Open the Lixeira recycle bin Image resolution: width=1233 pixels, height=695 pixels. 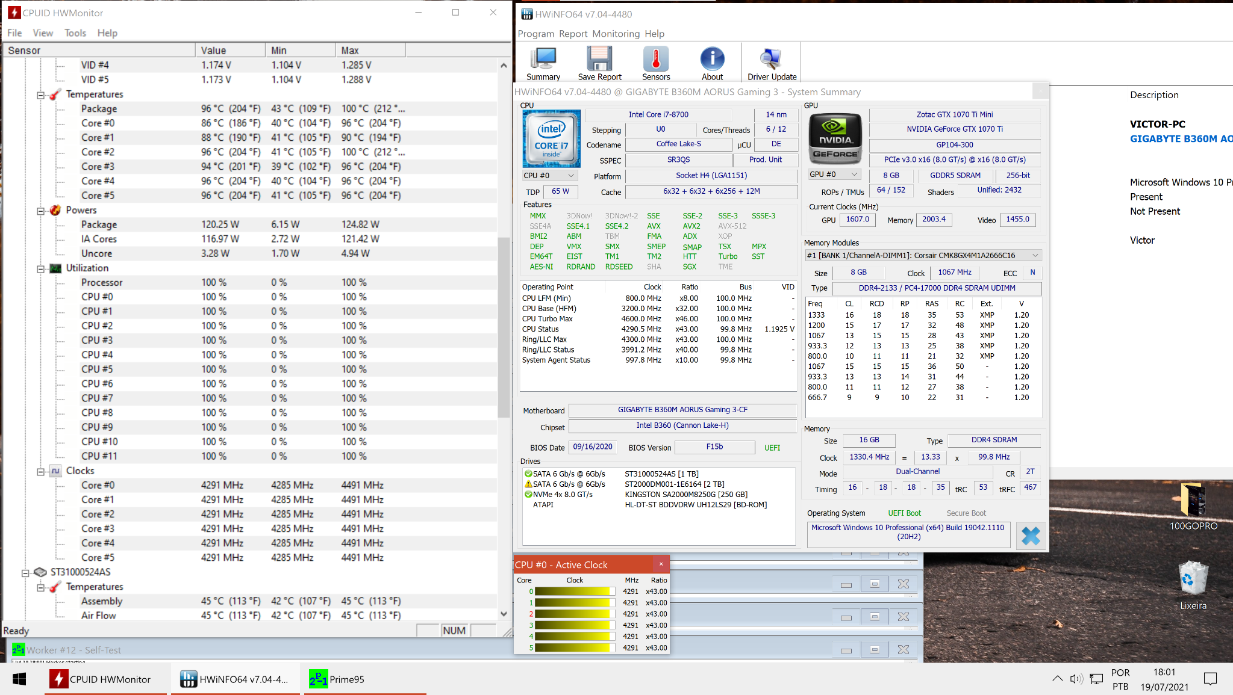(1193, 585)
